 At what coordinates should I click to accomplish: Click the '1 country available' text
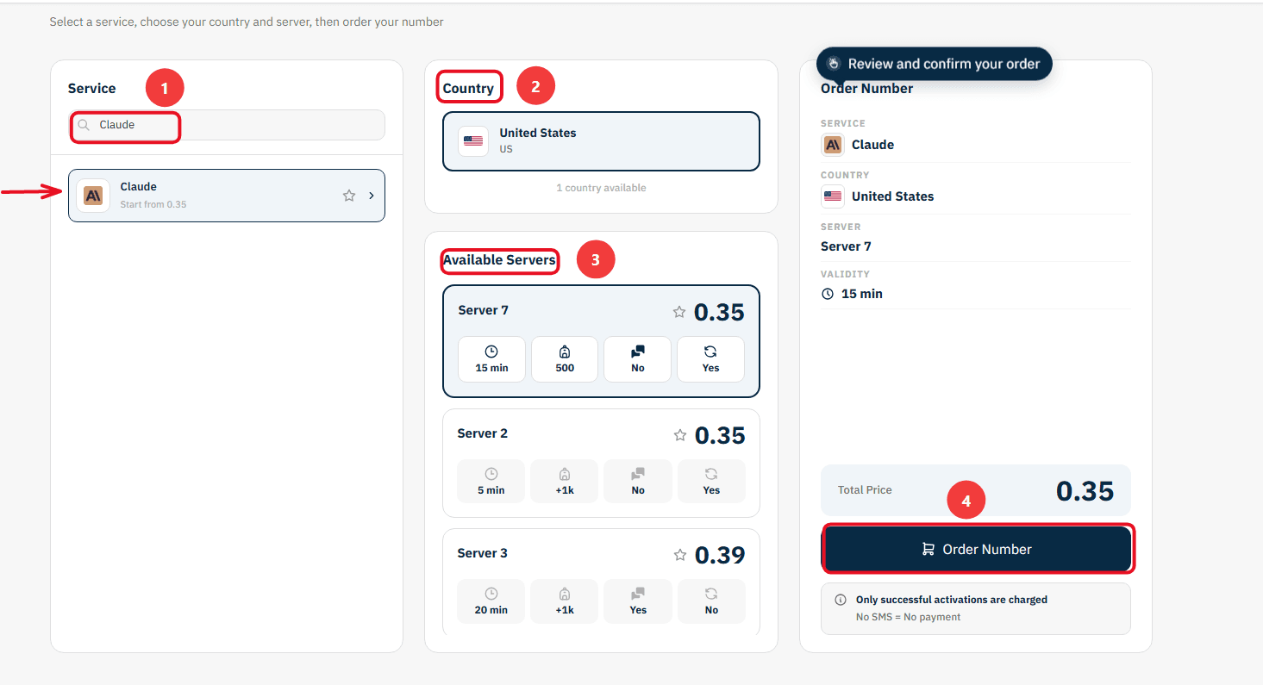pos(601,188)
